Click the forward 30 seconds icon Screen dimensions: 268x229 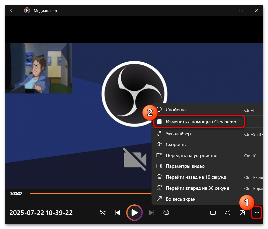[x=159, y=188]
